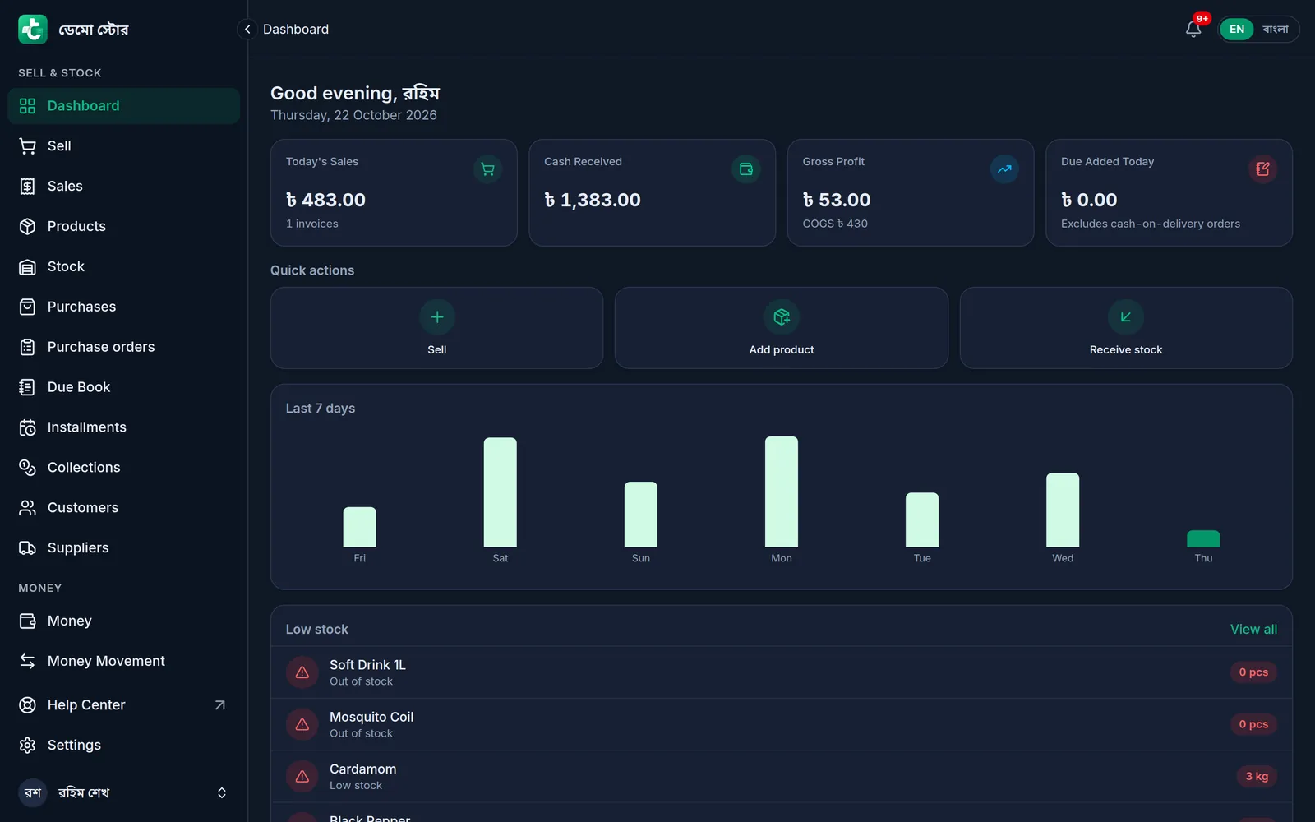Open the Cardamom low stock row

(782, 777)
